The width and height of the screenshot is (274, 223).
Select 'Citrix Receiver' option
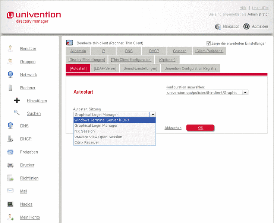tap(114, 142)
